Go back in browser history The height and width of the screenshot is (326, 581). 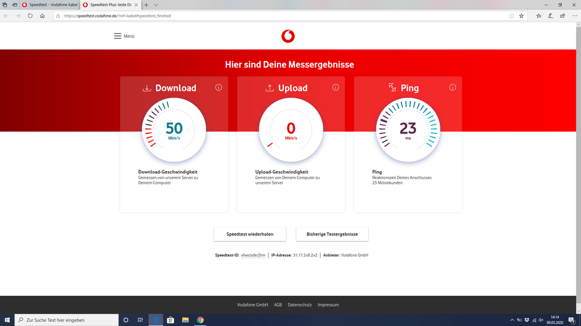(6, 16)
